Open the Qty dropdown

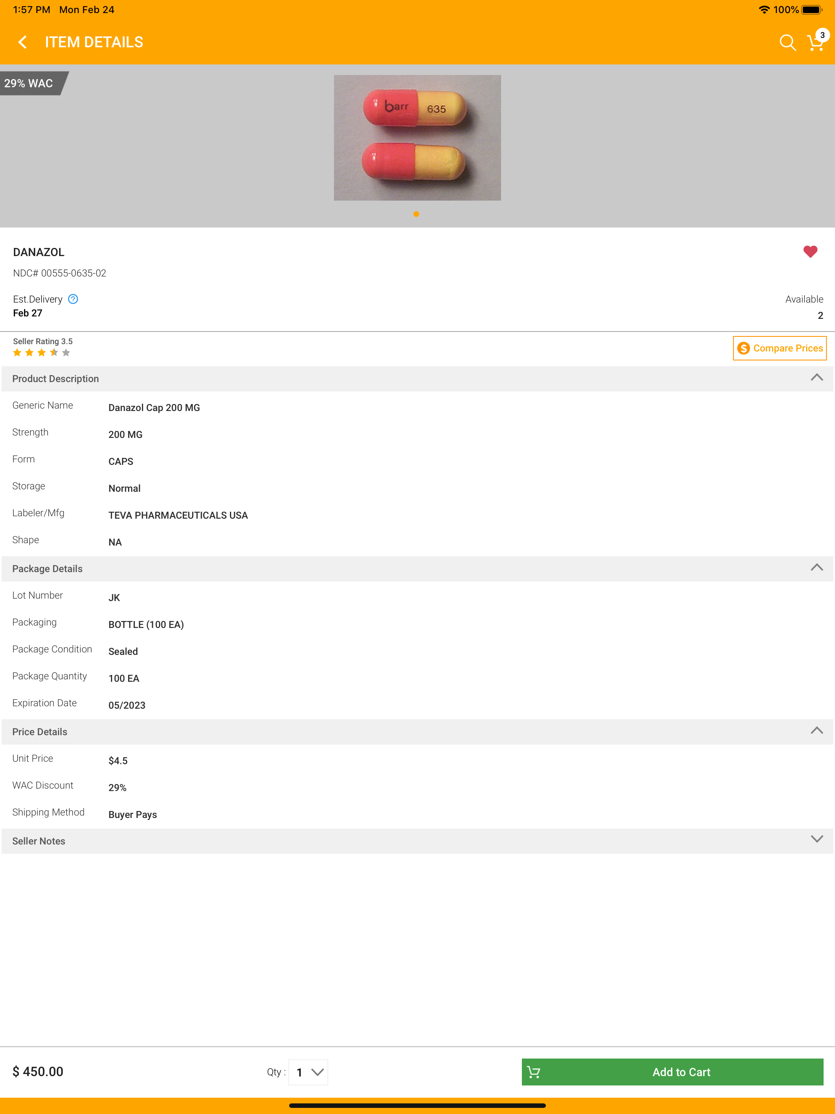[x=308, y=1072]
